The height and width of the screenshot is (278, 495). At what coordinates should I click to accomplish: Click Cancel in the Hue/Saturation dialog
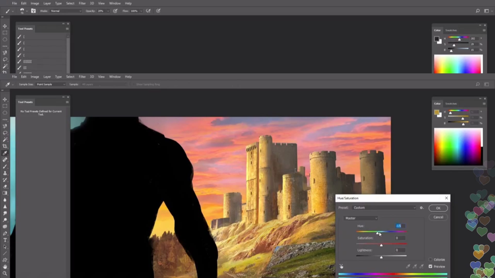[x=438, y=217]
